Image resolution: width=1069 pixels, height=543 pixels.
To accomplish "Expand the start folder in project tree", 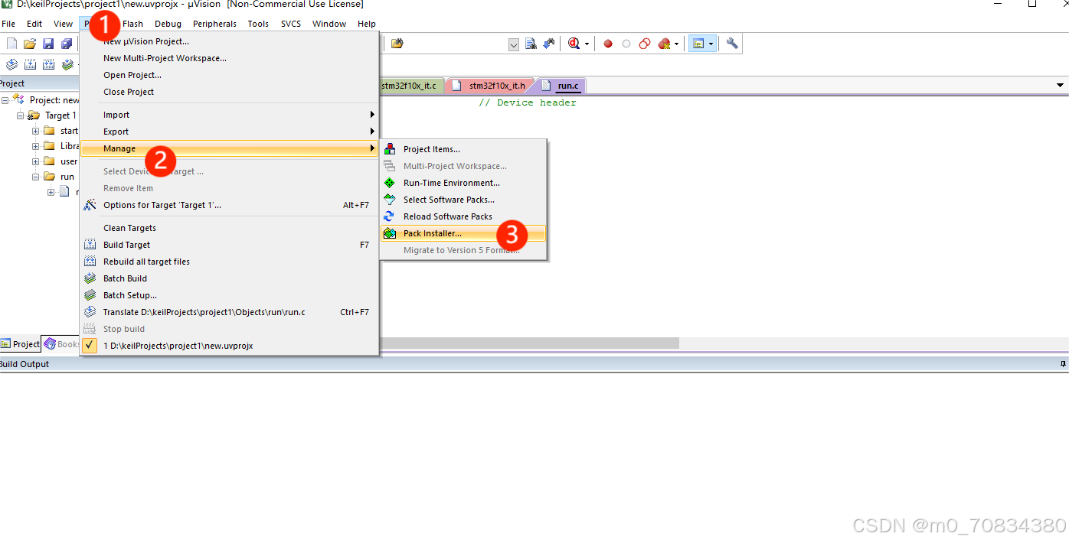I will (35, 131).
